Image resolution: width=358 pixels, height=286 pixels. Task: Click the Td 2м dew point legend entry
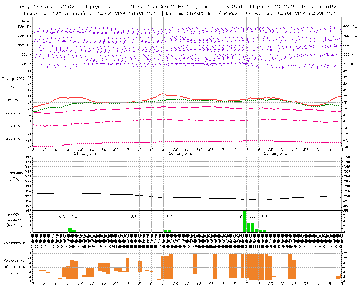13,100
